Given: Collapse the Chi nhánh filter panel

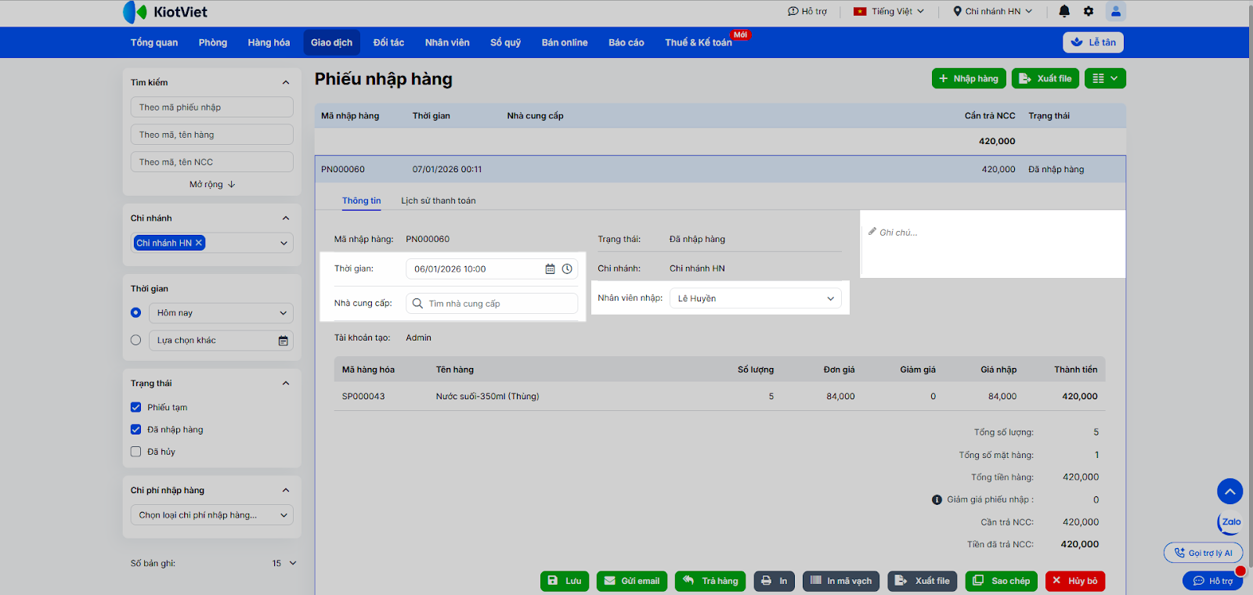Looking at the screenshot, I should coord(286,218).
